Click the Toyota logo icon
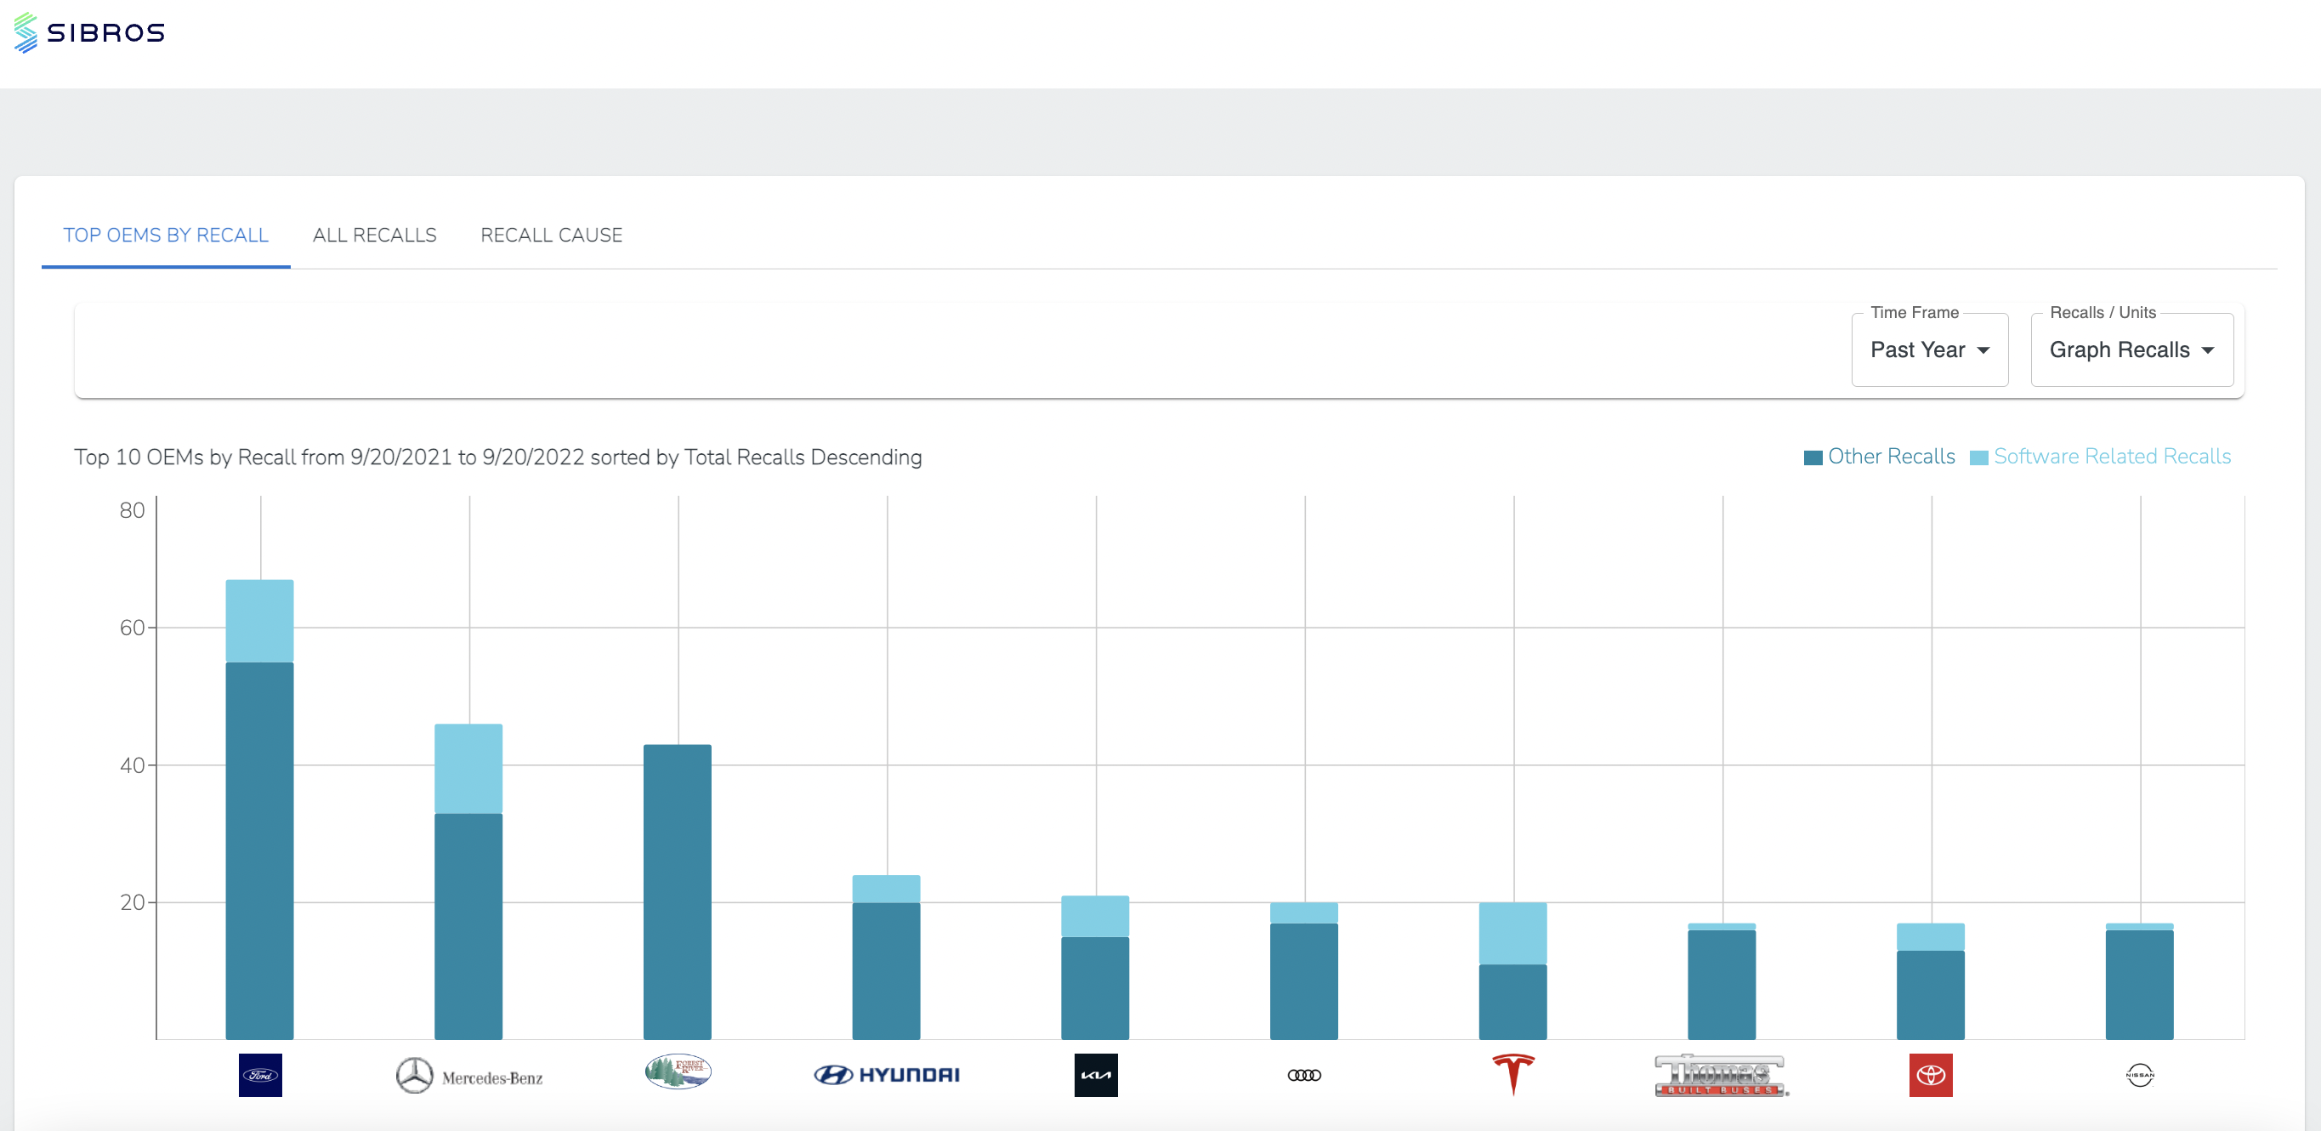 point(1931,1075)
